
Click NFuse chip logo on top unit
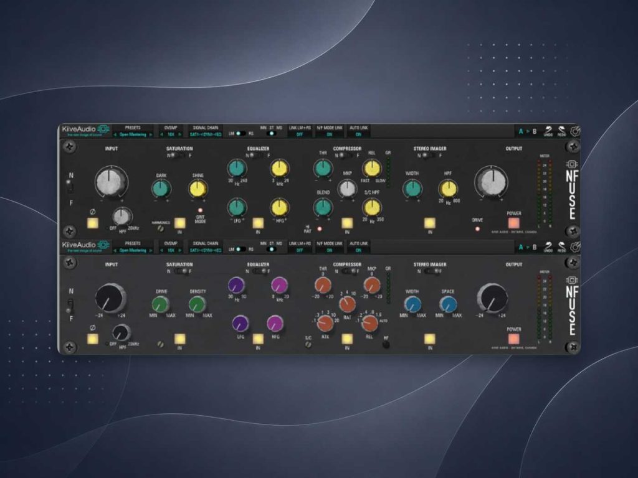[572, 164]
